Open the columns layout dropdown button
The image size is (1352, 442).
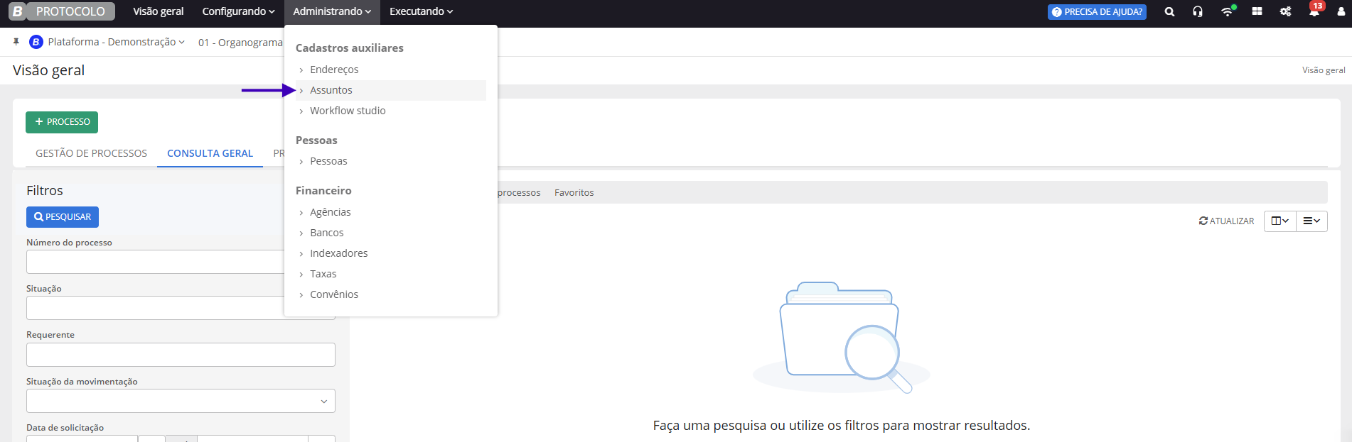coord(1279,221)
